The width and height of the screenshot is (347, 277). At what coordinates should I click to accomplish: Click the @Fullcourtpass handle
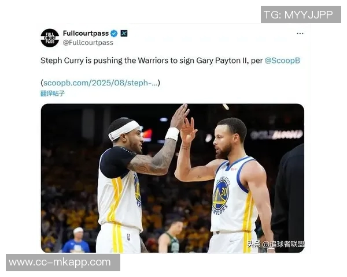tap(88, 42)
